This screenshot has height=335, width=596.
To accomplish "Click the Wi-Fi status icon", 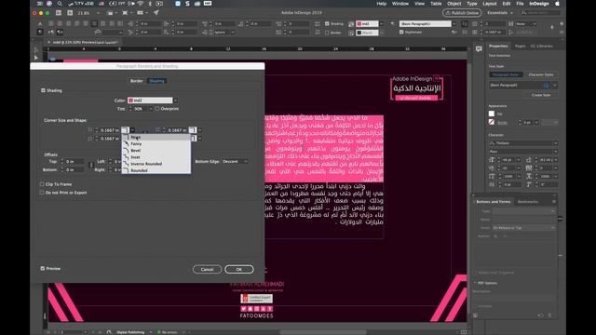I will (x=142, y=4).
